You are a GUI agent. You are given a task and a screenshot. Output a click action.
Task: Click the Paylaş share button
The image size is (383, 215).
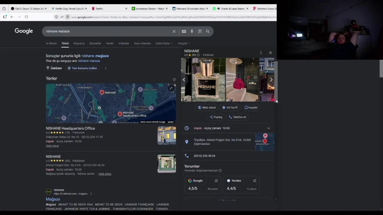point(216,117)
